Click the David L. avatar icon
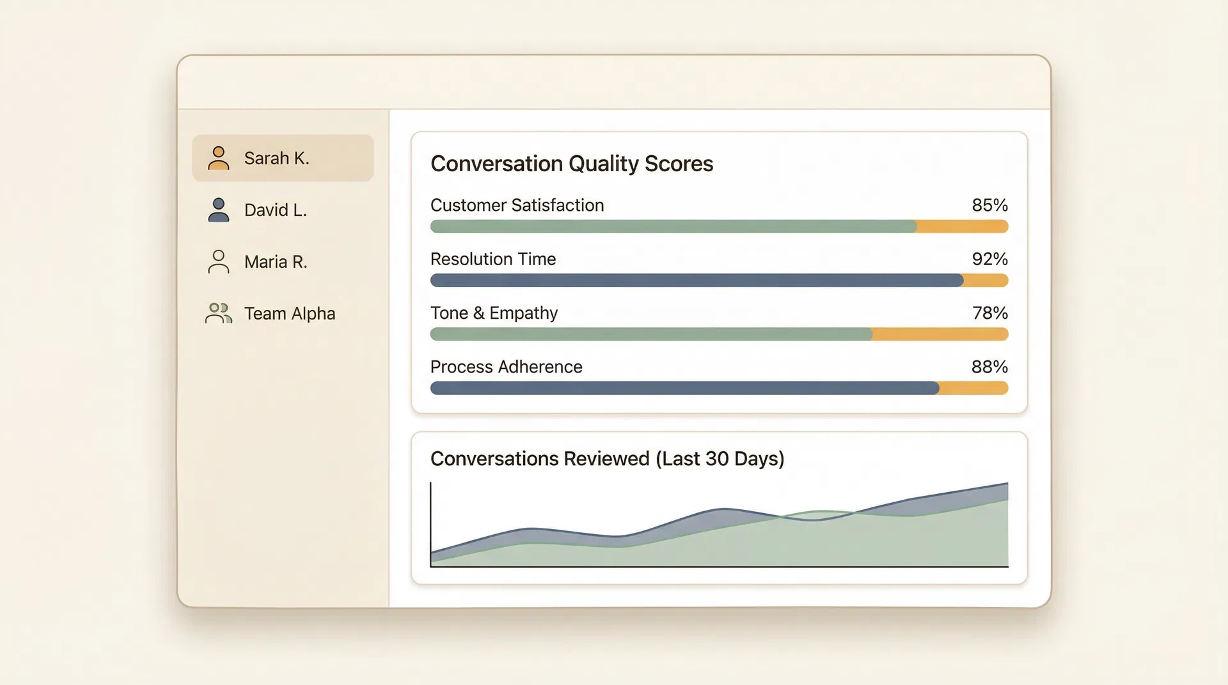1228x685 pixels. point(218,210)
